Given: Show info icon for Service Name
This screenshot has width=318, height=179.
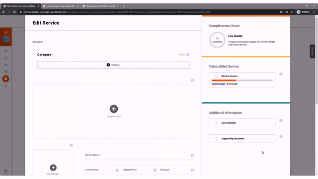Looking at the screenshot, I should (192, 156).
